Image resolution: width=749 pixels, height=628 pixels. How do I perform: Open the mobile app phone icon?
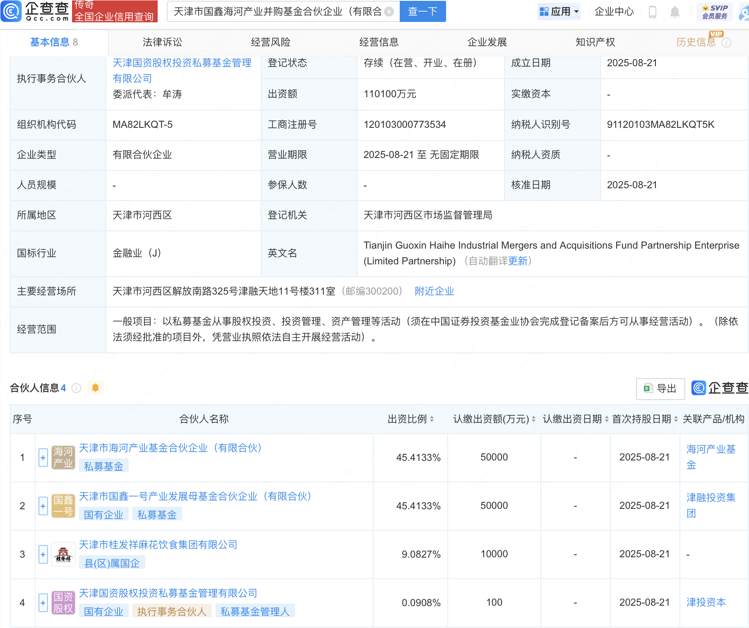click(653, 12)
